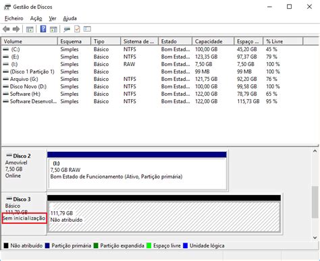Click the 99 MB capacity cell
320x261 pixels.
[203, 71]
